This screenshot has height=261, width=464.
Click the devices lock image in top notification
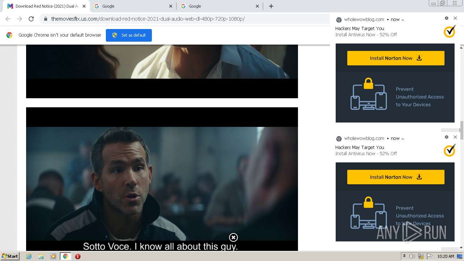coord(368,94)
